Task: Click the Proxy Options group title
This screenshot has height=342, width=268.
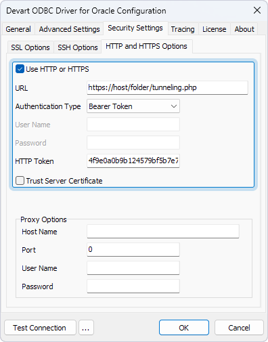Action: pos(43,219)
